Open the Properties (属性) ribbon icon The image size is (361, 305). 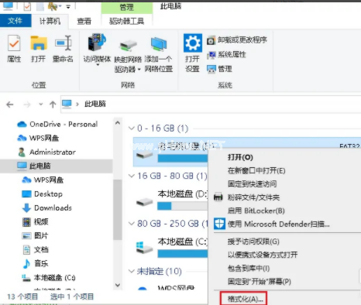click(x=14, y=49)
